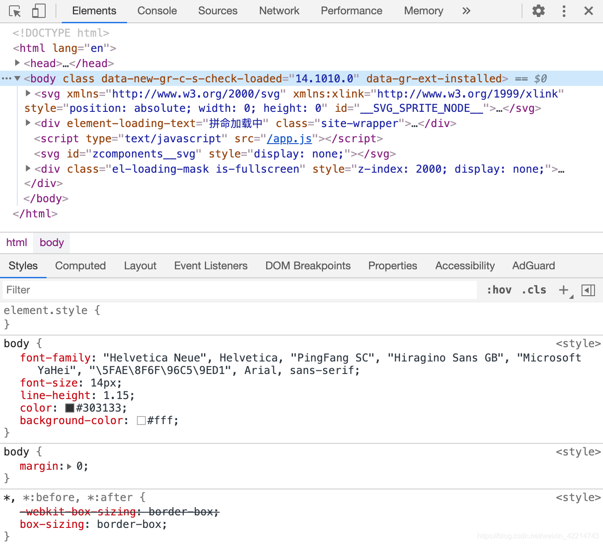Toggle the device toolbar icon
Image resolution: width=603 pixels, height=544 pixels.
39,11
